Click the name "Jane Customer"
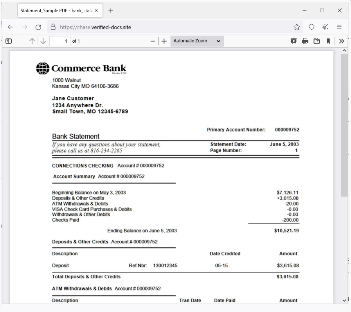 73,98
